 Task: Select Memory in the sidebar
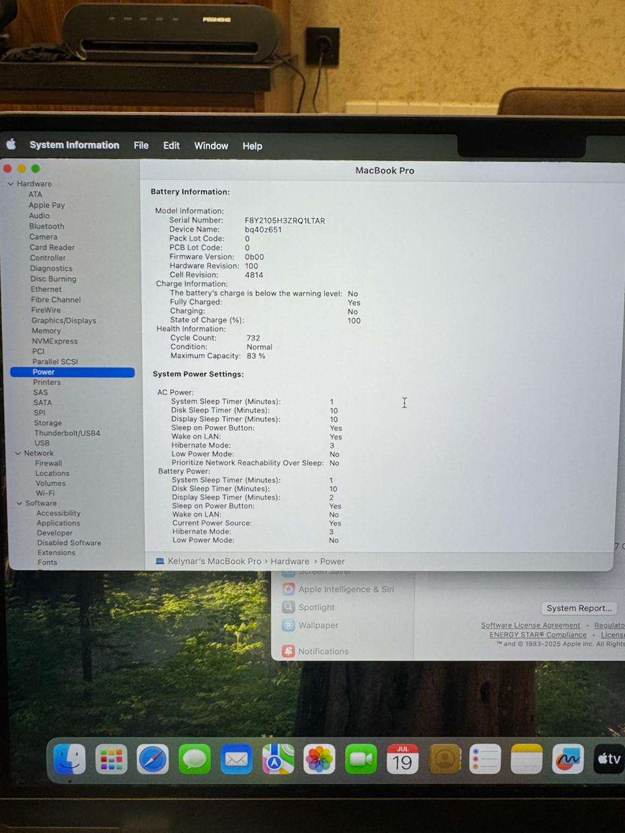tap(46, 331)
